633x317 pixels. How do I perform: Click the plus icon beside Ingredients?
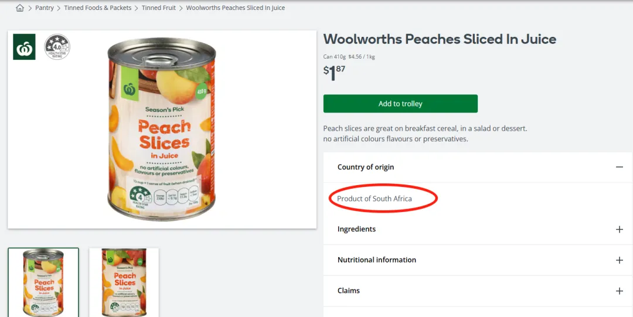620,229
